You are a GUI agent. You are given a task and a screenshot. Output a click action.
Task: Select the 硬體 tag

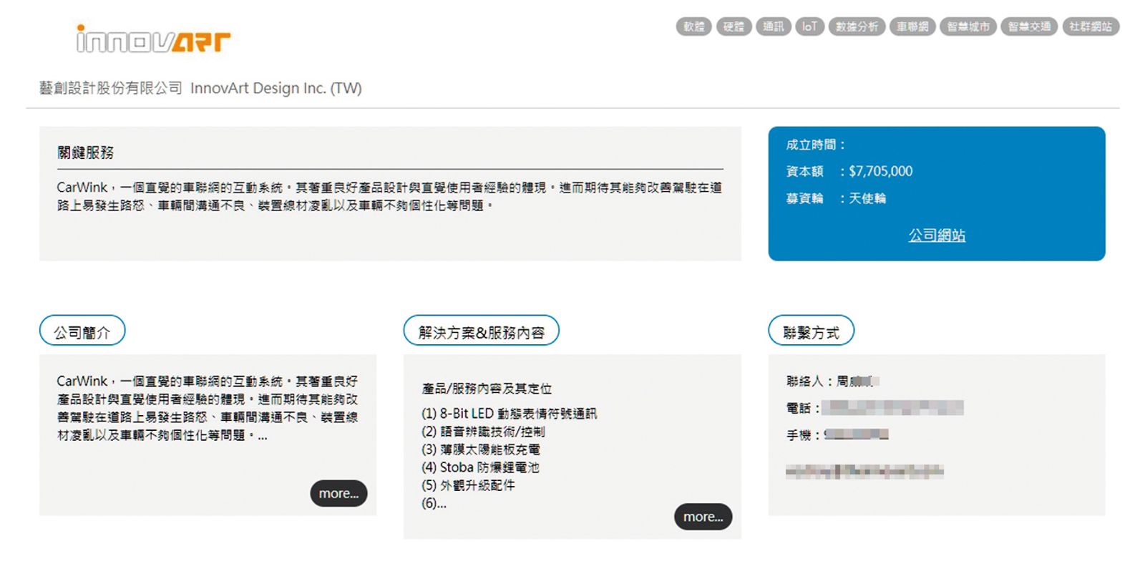tap(734, 26)
